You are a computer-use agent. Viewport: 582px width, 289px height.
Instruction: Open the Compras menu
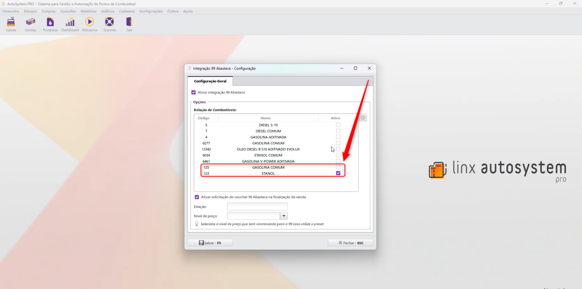pos(48,11)
